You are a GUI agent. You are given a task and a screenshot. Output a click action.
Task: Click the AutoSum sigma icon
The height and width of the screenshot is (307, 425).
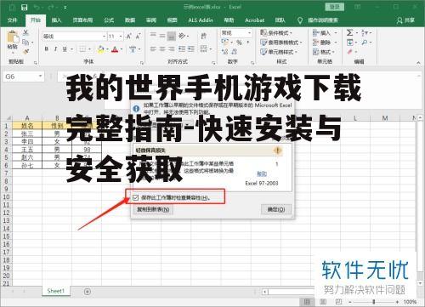350,33
